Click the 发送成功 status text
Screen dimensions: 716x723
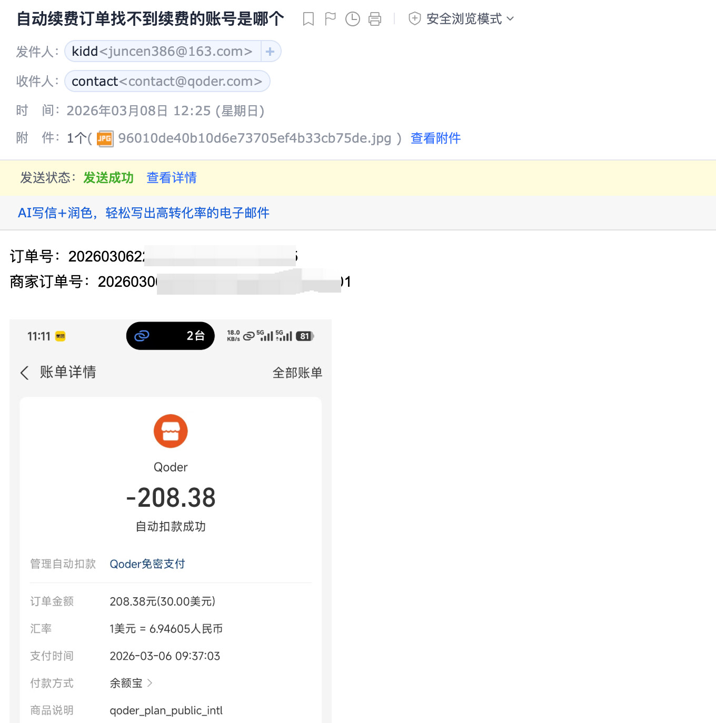point(108,178)
